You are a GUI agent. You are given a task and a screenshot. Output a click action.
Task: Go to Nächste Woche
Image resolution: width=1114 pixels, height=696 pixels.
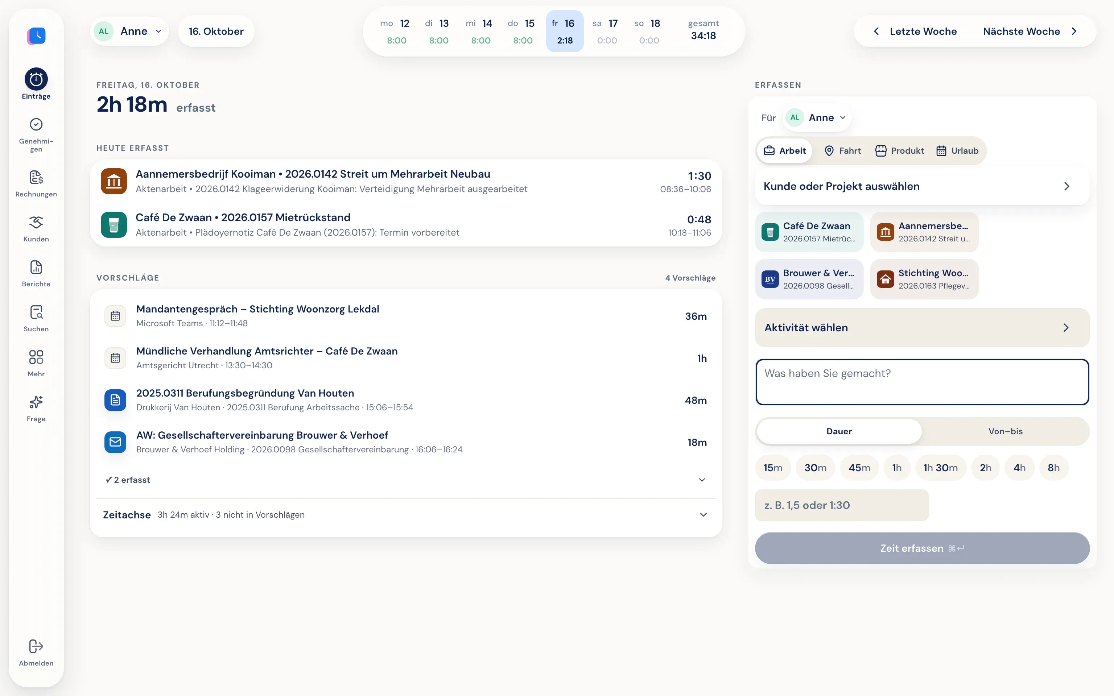coord(1030,31)
